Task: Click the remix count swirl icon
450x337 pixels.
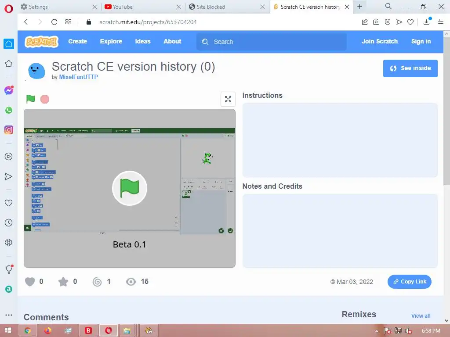Action: pyautogui.click(x=97, y=282)
